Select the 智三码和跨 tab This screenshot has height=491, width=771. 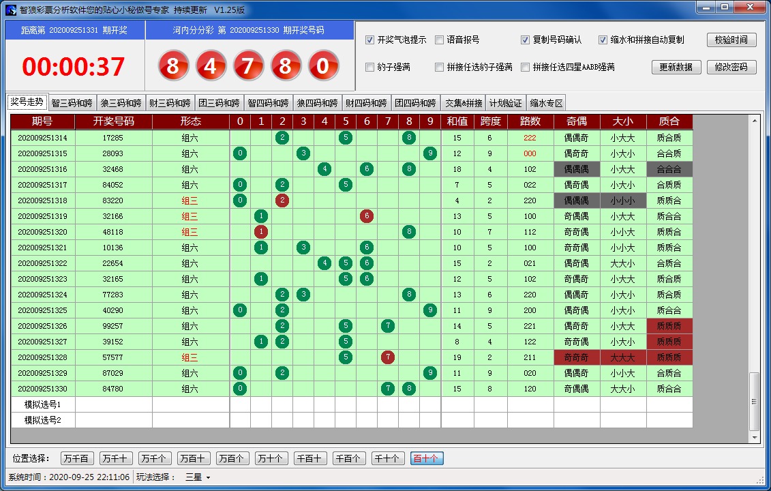pyautogui.click(x=72, y=104)
